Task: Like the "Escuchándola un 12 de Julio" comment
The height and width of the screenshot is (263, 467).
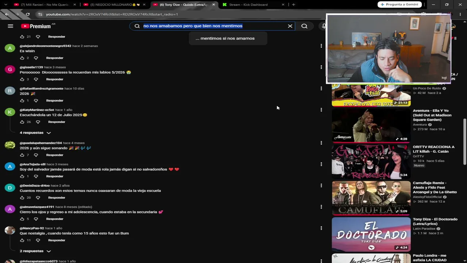Action: click(22, 122)
